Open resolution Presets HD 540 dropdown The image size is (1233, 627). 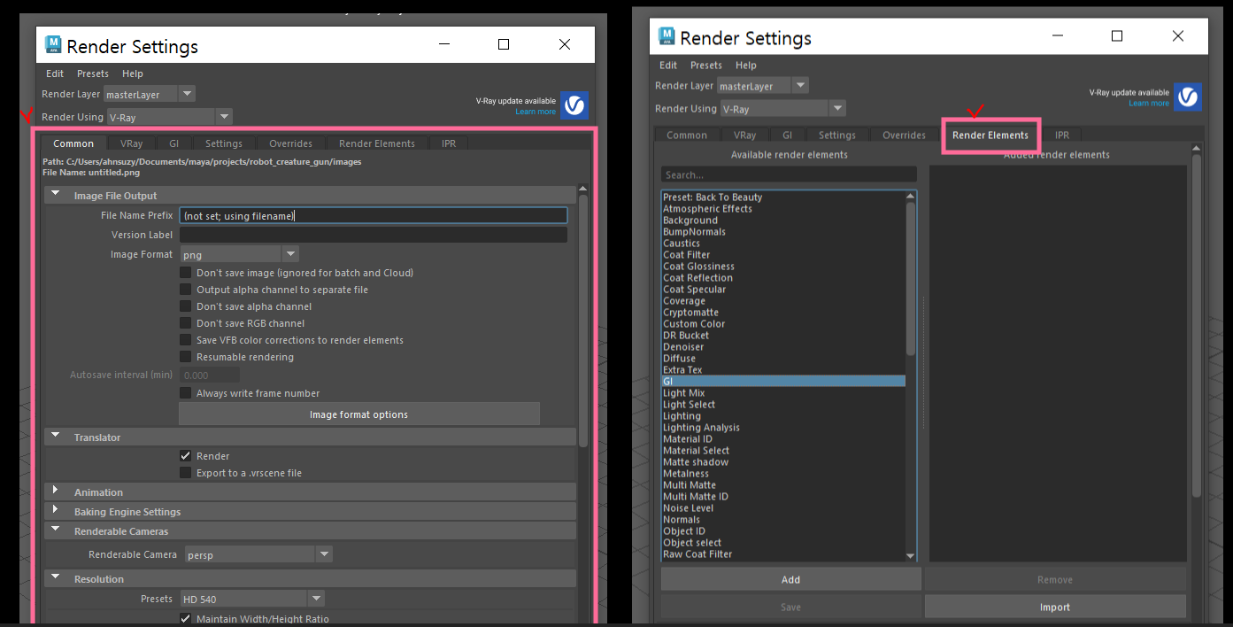pyautogui.click(x=252, y=599)
